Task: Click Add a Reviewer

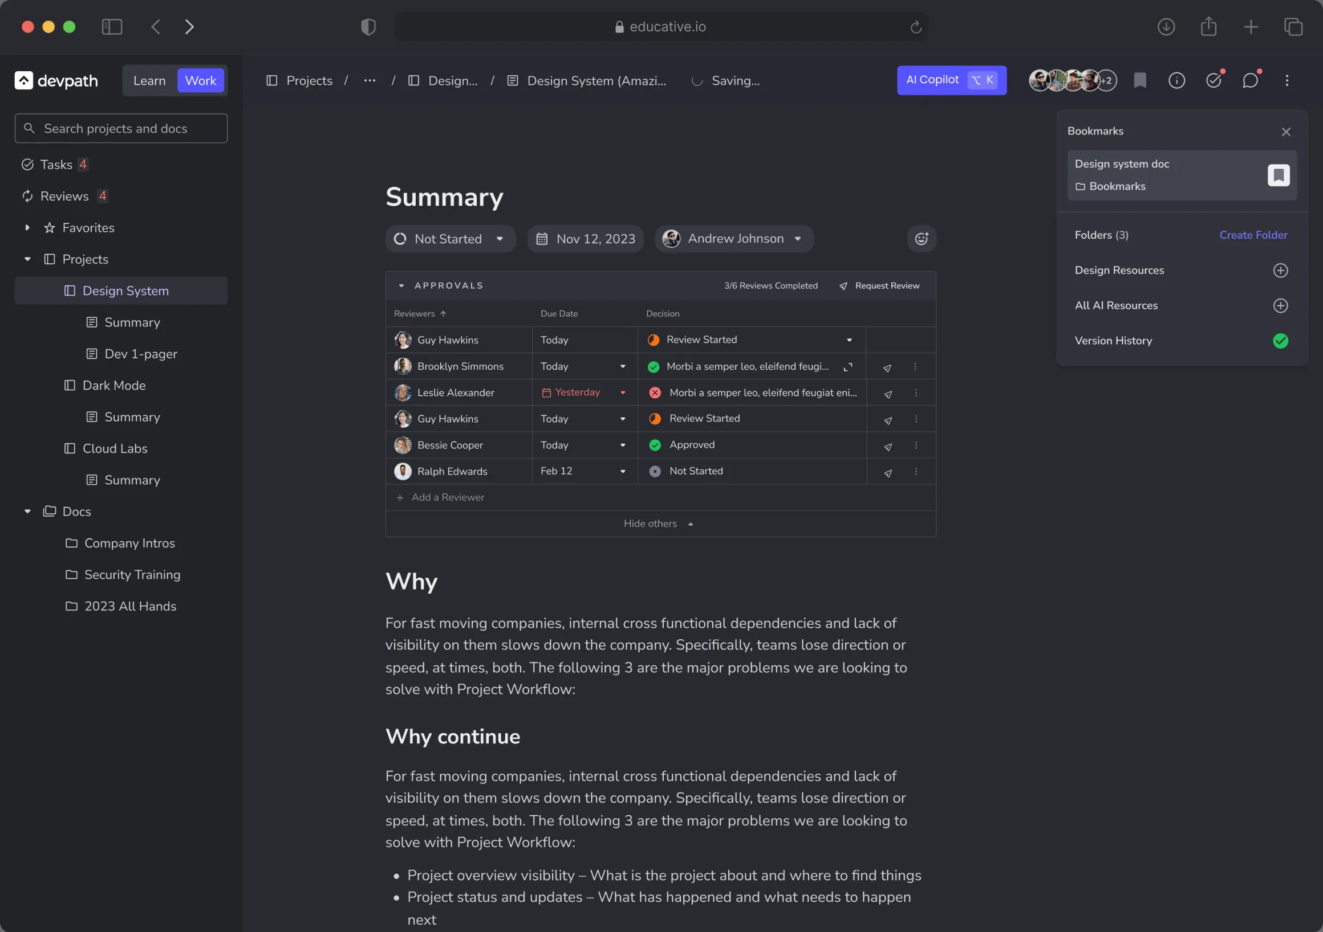Action: click(x=441, y=498)
